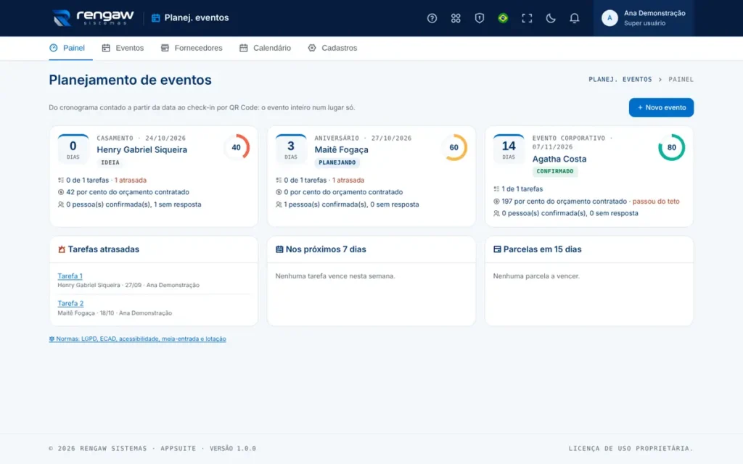Click the PLANEJANDO status tag
The width and height of the screenshot is (743, 464).
(337, 162)
